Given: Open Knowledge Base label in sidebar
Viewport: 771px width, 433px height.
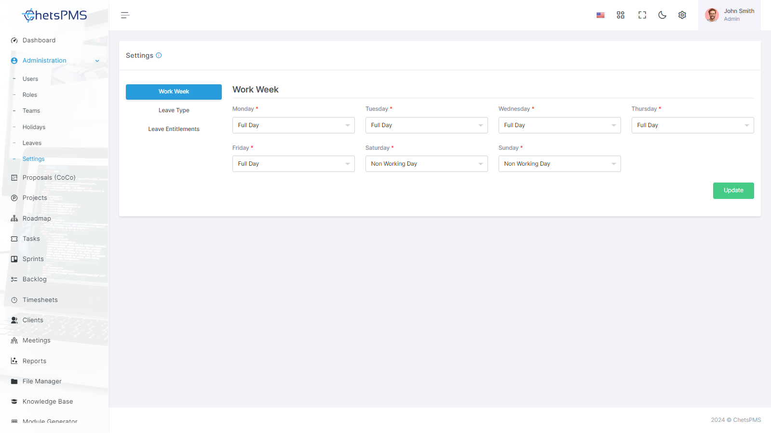Looking at the screenshot, I should coord(48,402).
